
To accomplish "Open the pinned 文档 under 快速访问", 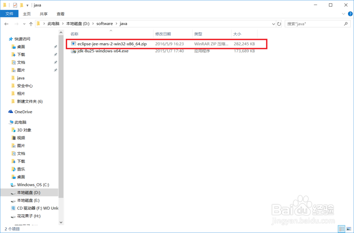I will [21, 62].
